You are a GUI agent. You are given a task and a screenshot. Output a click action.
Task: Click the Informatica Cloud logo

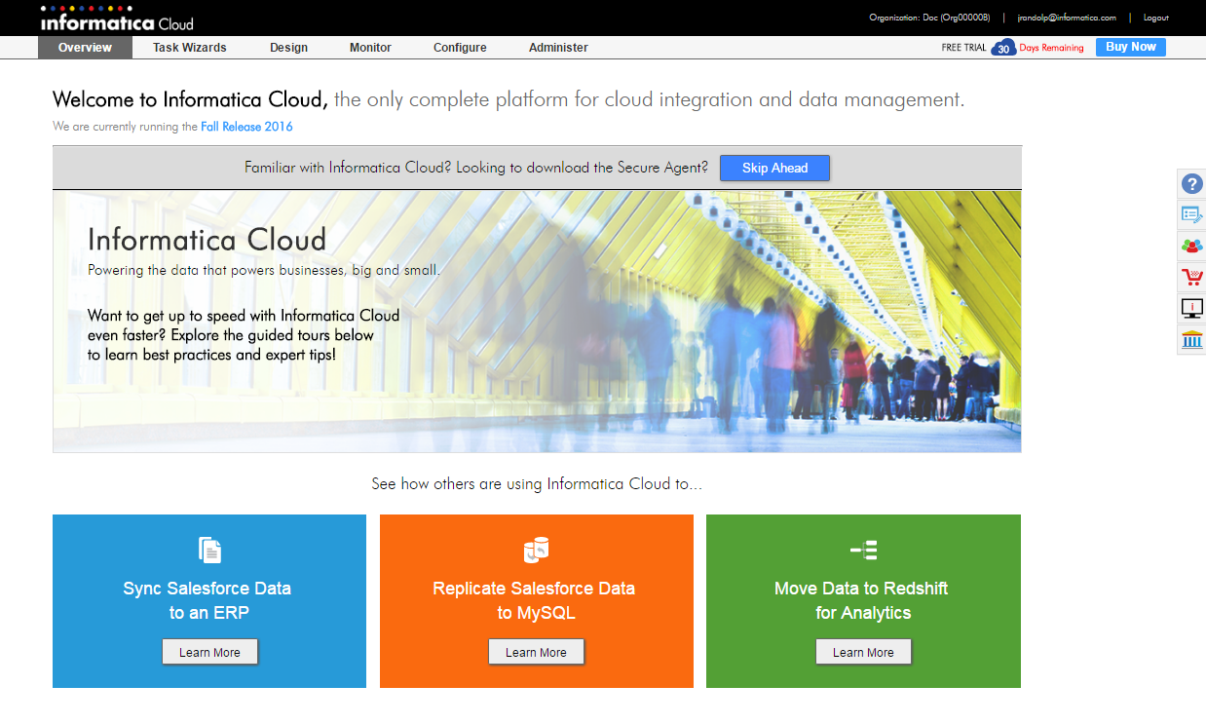[117, 19]
